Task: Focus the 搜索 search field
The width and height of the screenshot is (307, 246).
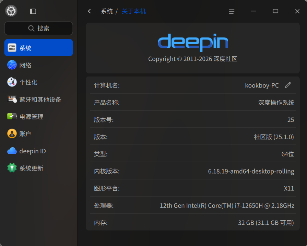Action: [38, 28]
